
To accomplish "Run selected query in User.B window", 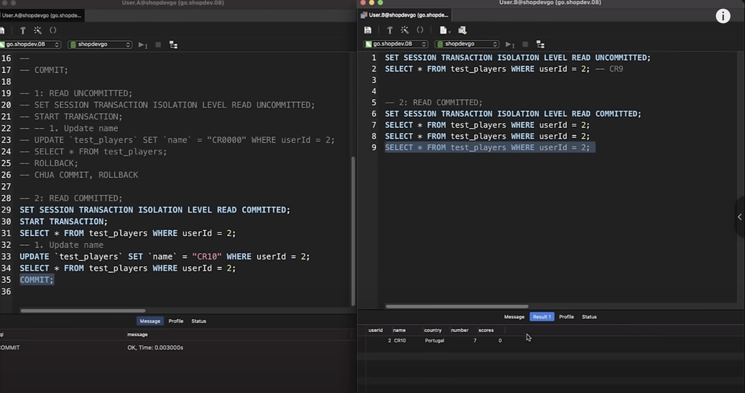I will click(x=510, y=44).
